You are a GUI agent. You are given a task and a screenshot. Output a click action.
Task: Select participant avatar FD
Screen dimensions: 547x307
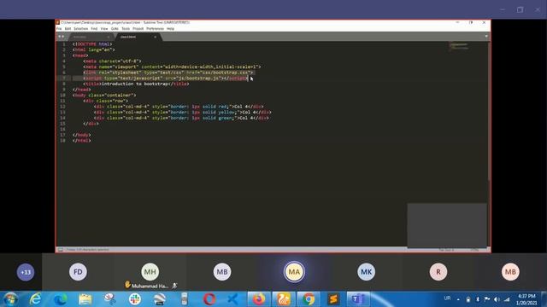[78, 272]
